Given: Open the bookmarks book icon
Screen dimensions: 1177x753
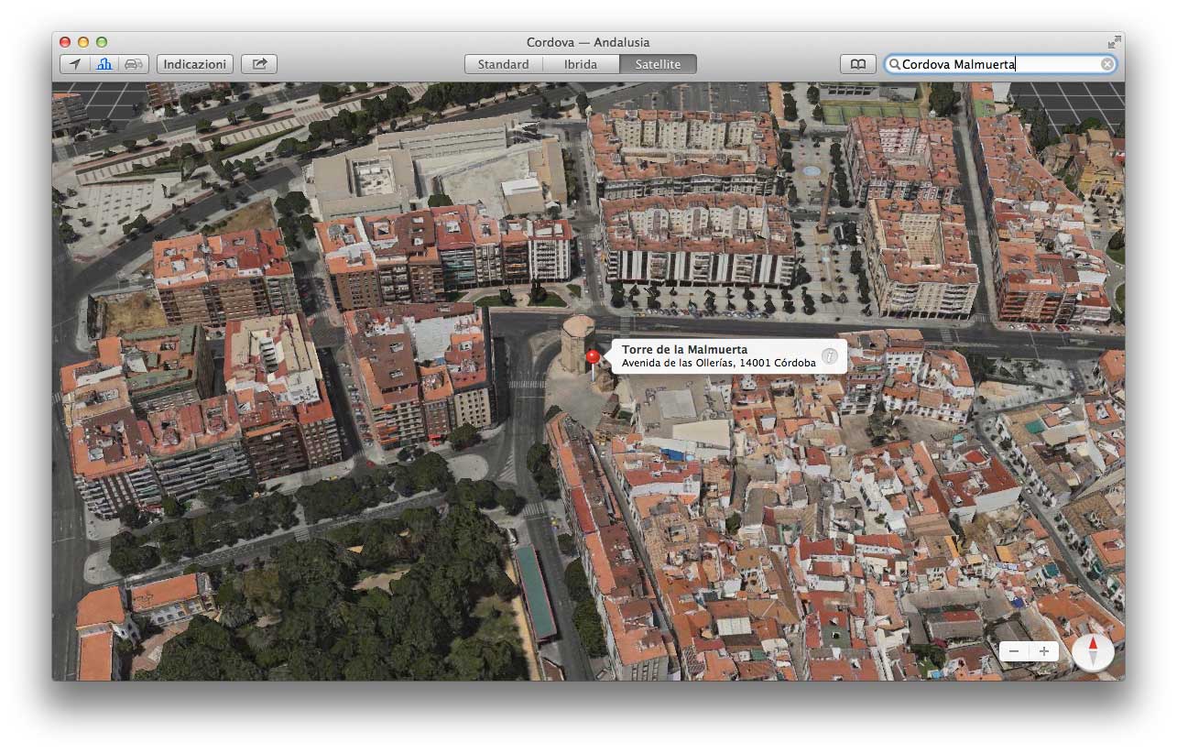Looking at the screenshot, I should (x=857, y=64).
